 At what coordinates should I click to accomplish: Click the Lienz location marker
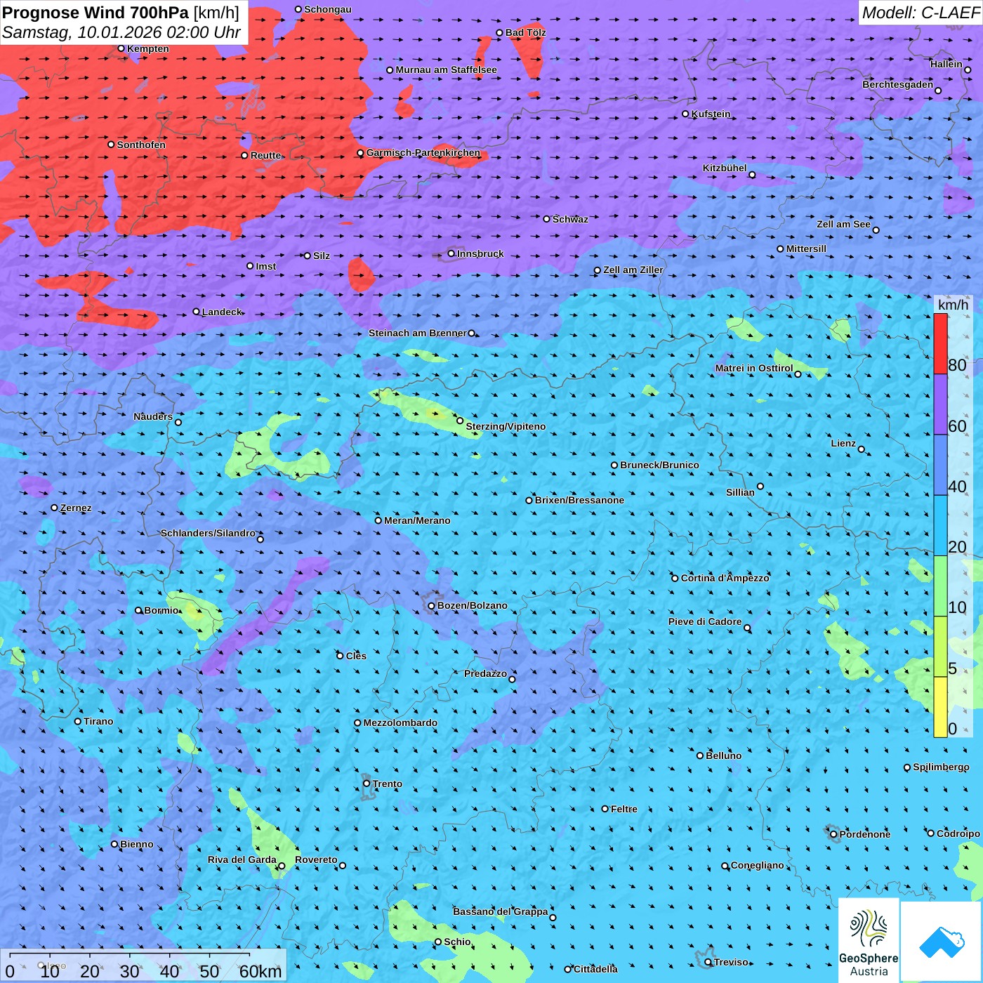click(x=862, y=449)
